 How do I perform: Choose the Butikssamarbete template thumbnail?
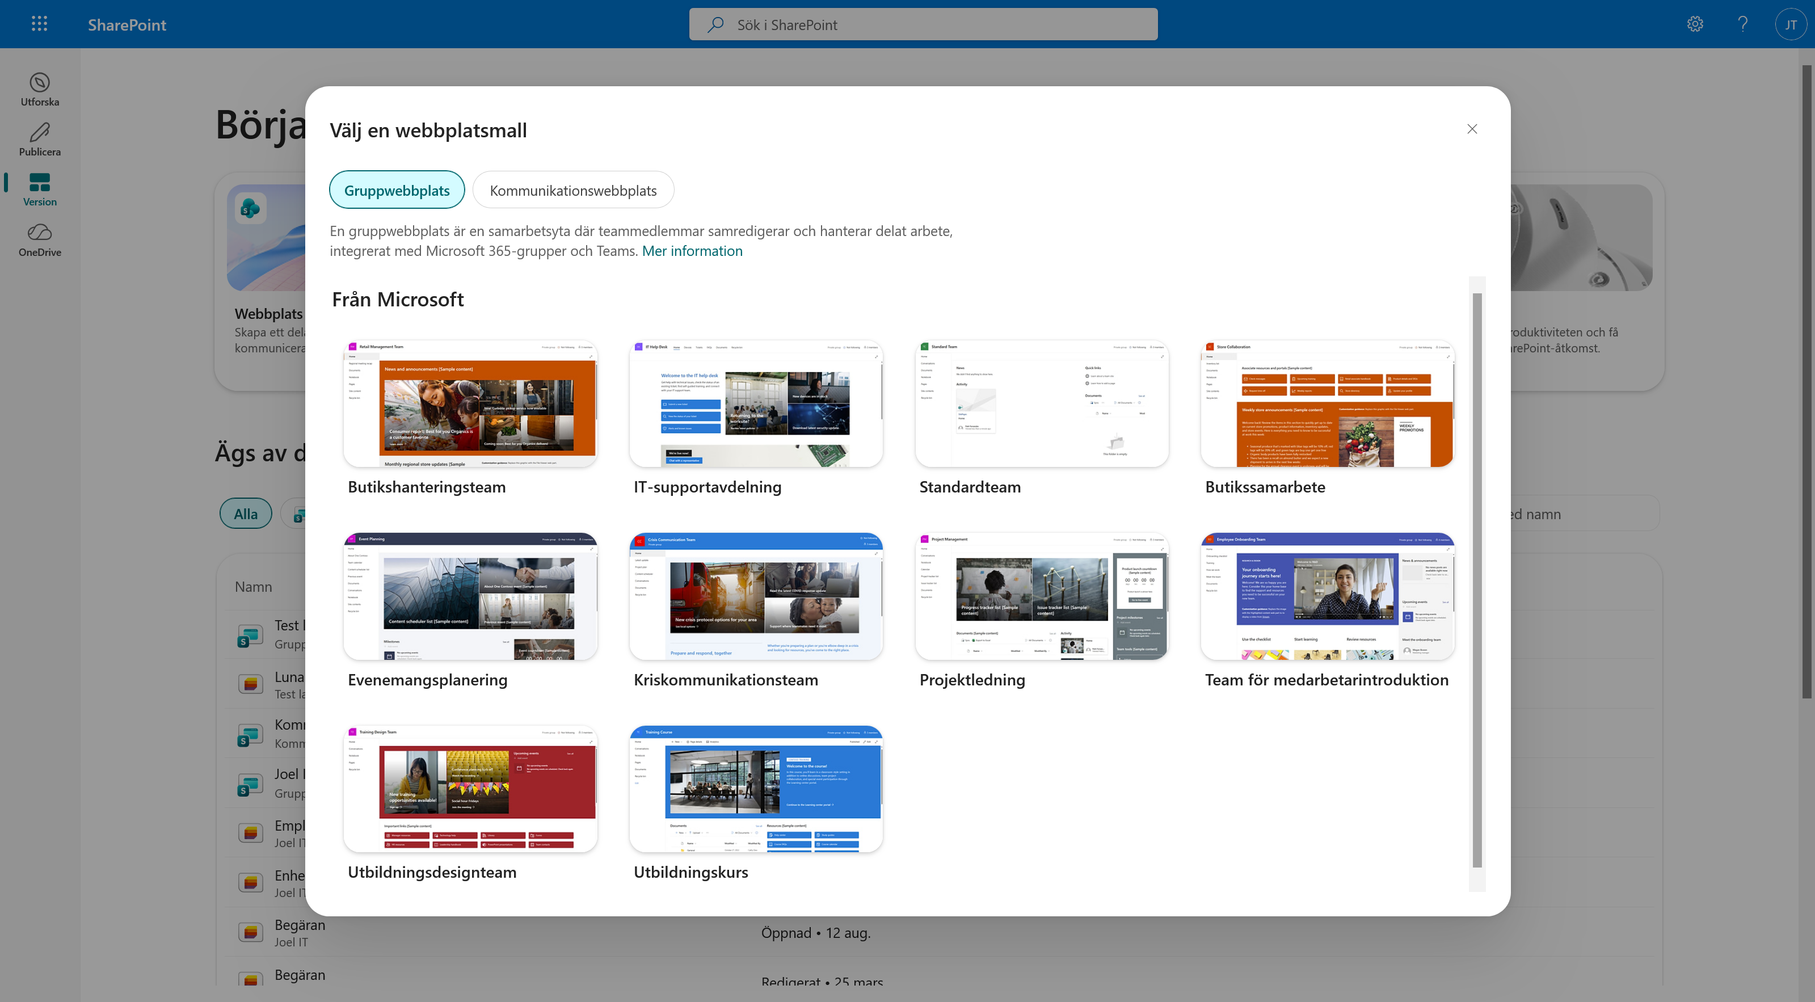click(x=1328, y=403)
